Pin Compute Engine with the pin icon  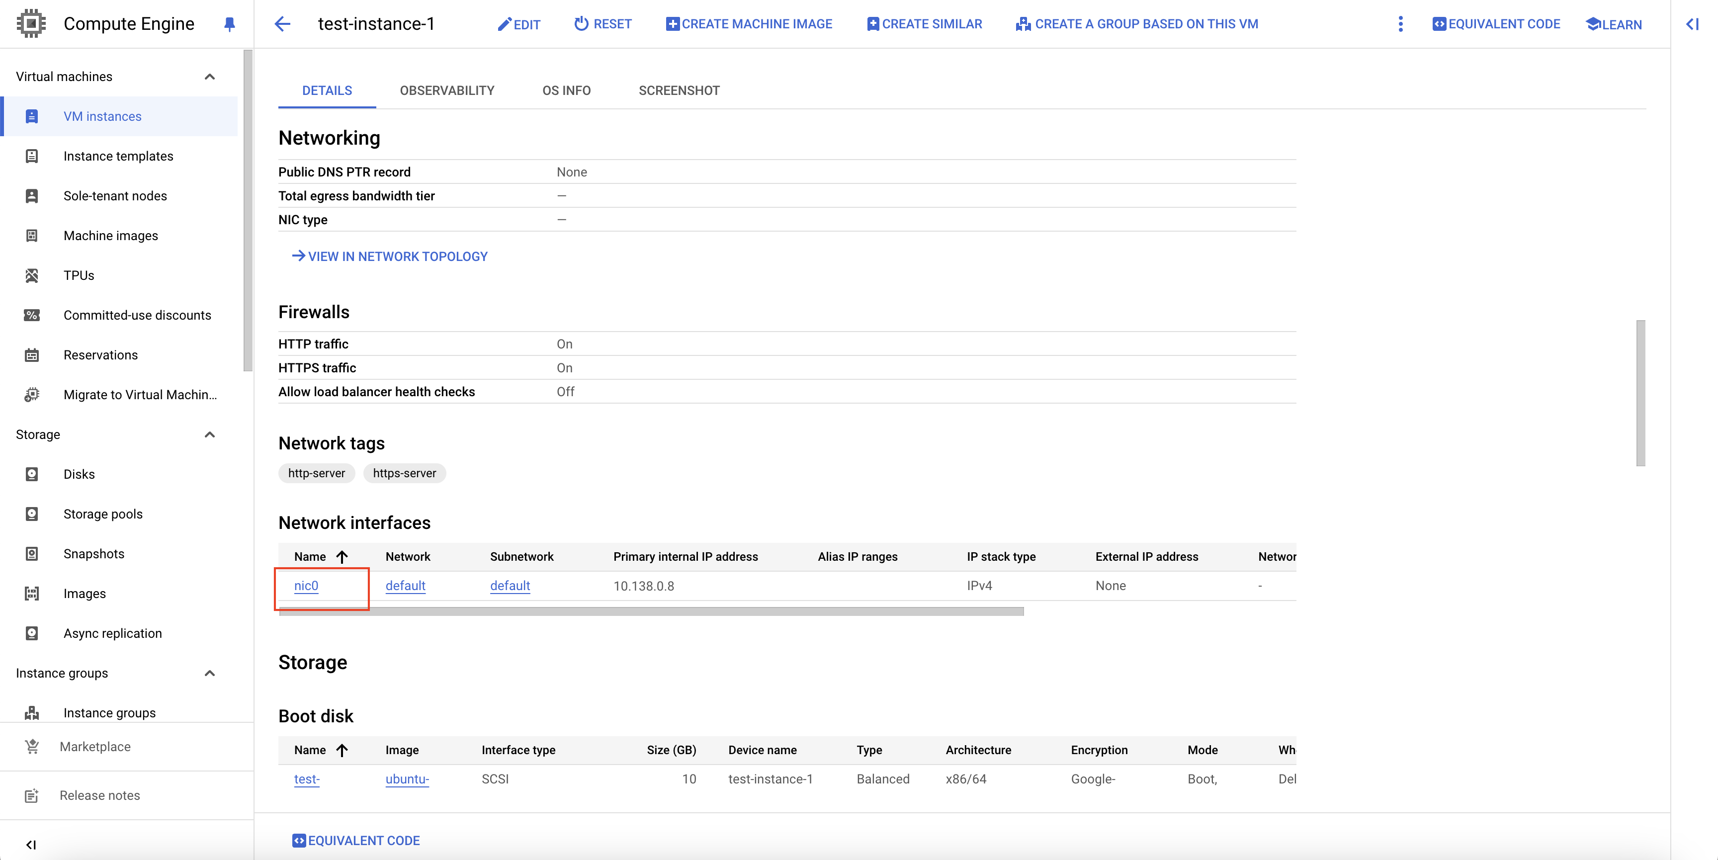230,24
